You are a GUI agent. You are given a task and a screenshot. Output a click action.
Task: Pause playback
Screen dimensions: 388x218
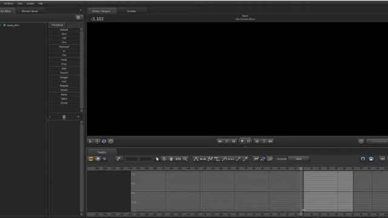pyautogui.click(x=249, y=141)
